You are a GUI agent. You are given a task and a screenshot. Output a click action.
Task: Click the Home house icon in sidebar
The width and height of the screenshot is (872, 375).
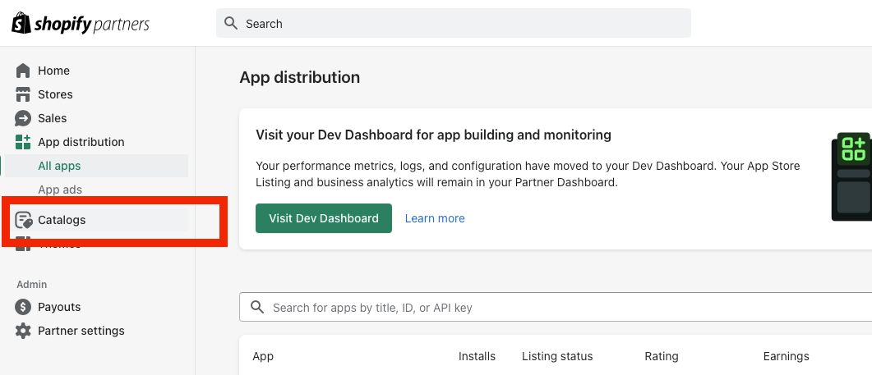(x=23, y=71)
